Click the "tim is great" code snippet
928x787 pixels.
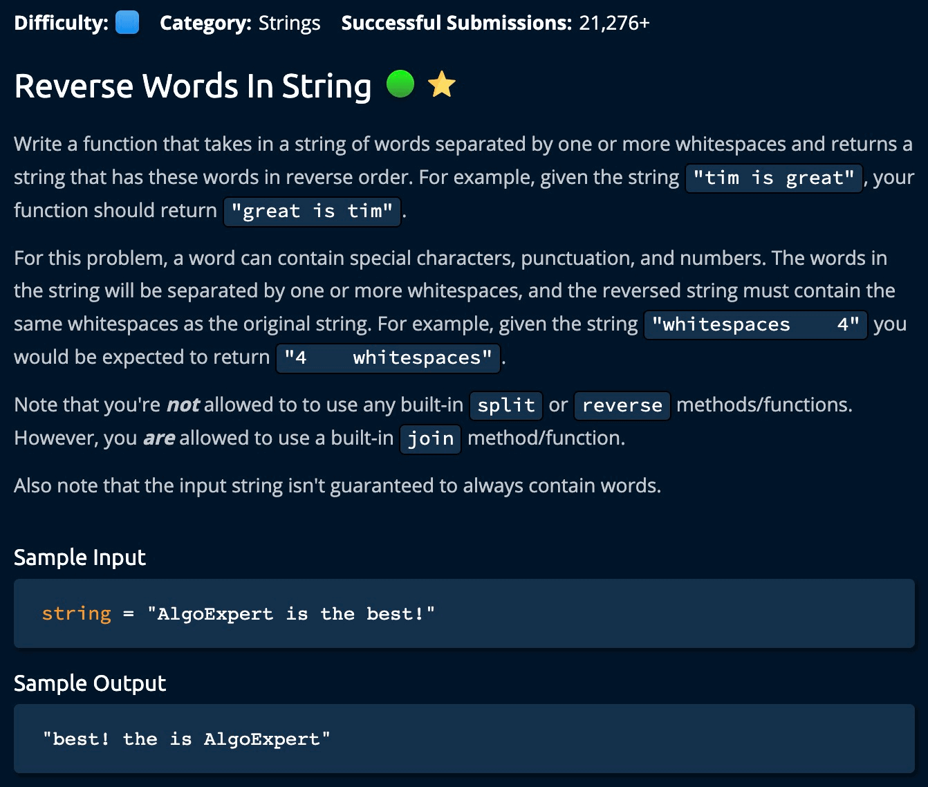(773, 178)
